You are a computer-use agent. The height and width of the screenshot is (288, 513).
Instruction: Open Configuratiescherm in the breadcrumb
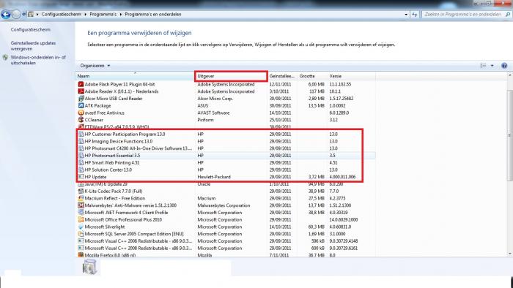[61, 15]
